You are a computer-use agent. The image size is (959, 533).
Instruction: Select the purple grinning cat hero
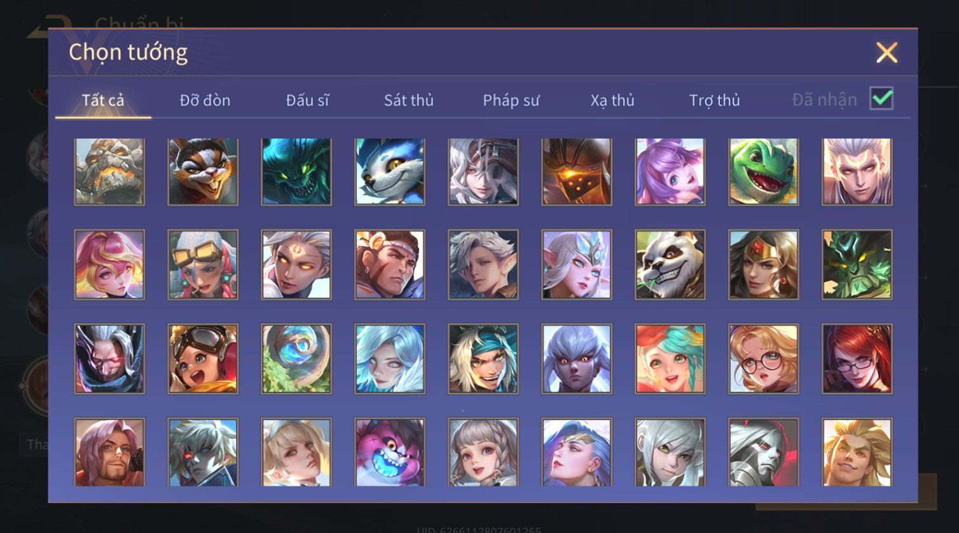(x=390, y=452)
